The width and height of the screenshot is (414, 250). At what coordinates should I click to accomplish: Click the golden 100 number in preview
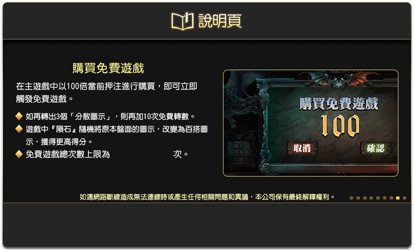point(340,126)
